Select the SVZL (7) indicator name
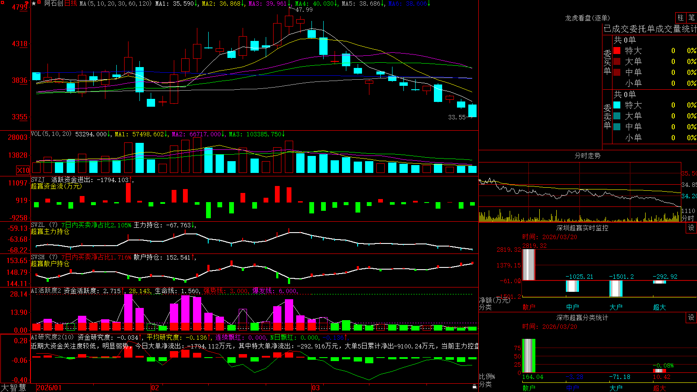697x392 pixels. click(44, 225)
